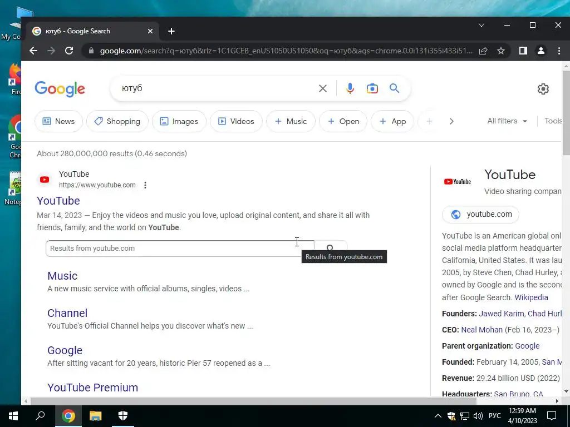Open volume control in system tray
Screen dimensions: 570x427
coord(478,416)
